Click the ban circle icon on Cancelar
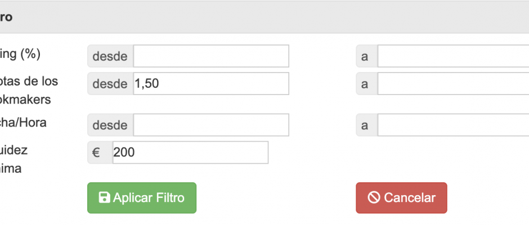Viewport: 529px width, 225px height. click(374, 197)
